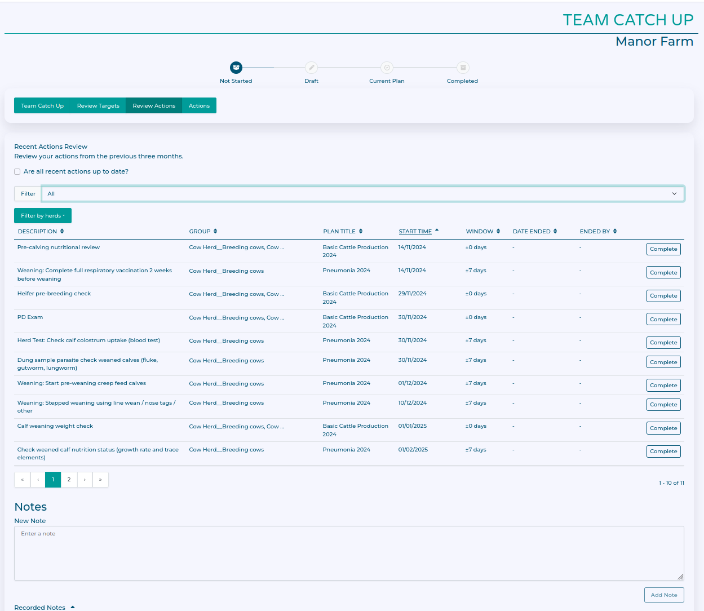The width and height of the screenshot is (704, 611).
Task: Open the Actions tab
Action: 199,106
